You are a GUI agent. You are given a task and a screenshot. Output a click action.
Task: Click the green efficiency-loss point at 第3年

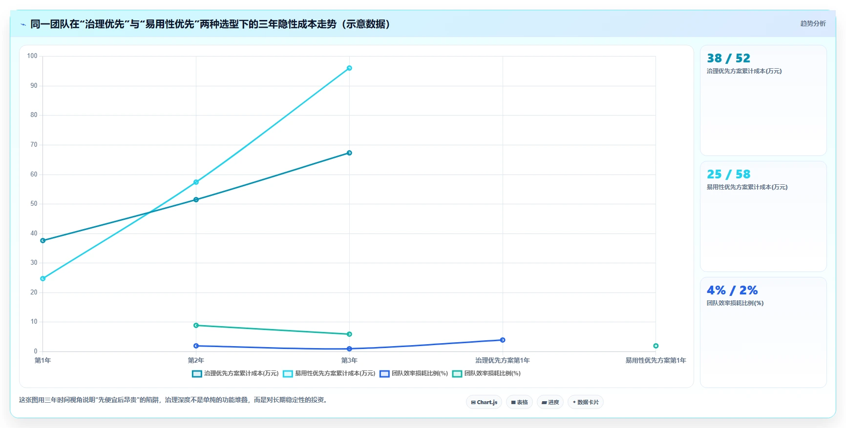(349, 334)
